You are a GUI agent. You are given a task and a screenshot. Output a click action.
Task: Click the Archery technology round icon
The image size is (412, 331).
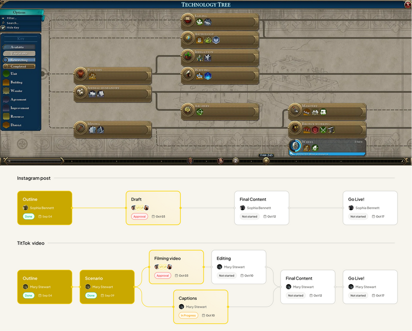tap(187, 109)
